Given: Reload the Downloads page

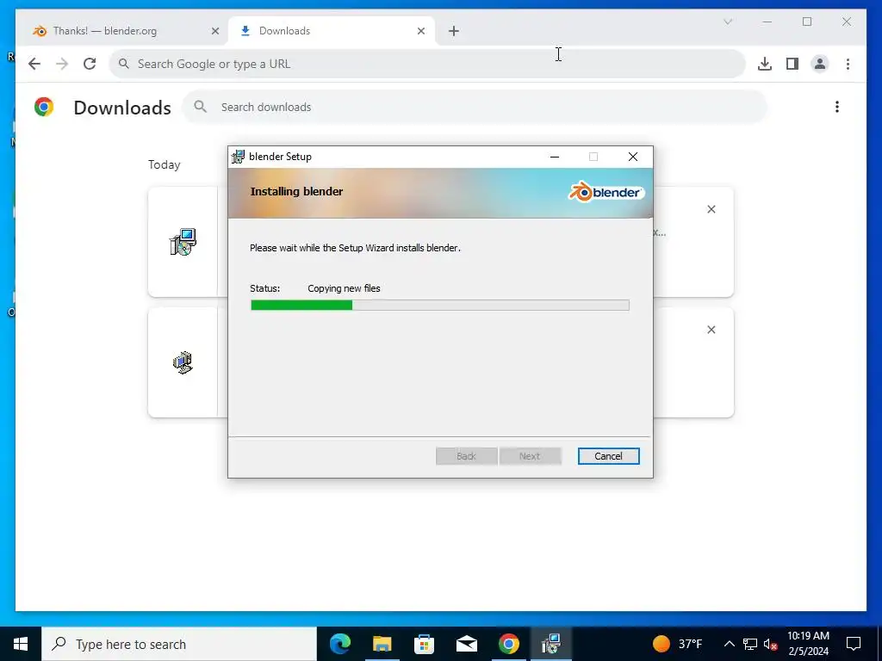Looking at the screenshot, I should click(90, 64).
